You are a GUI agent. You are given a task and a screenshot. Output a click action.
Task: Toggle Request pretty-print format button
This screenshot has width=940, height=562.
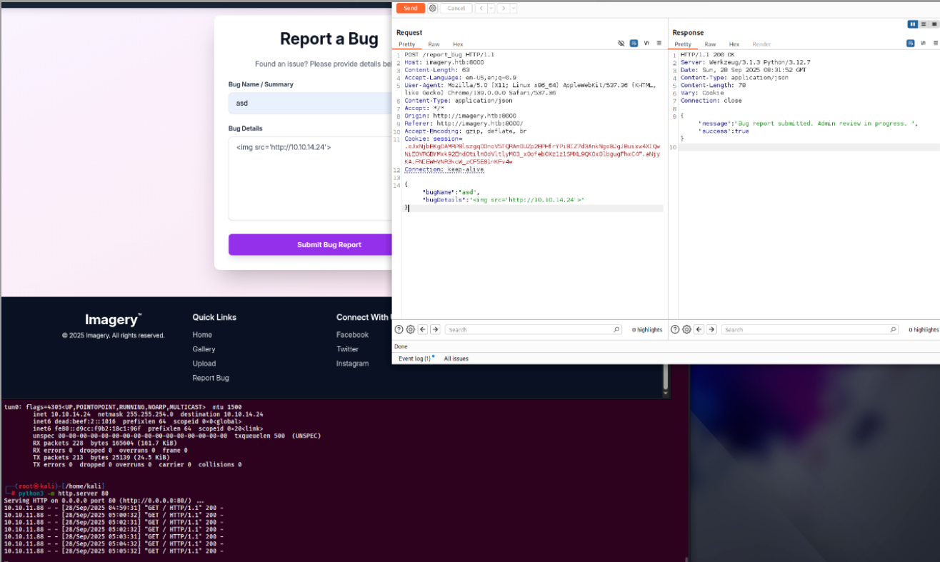(x=634, y=44)
